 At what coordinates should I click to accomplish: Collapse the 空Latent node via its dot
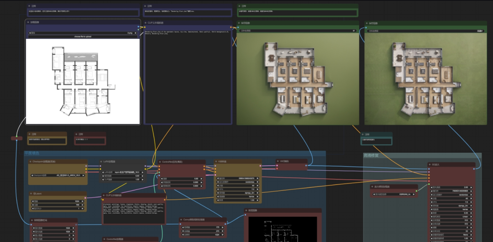(x=31, y=194)
